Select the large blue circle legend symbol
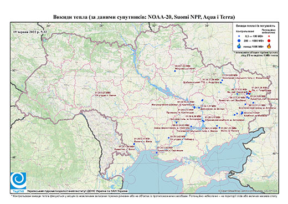Screen dimensions: 288x204 pos(239,40)
